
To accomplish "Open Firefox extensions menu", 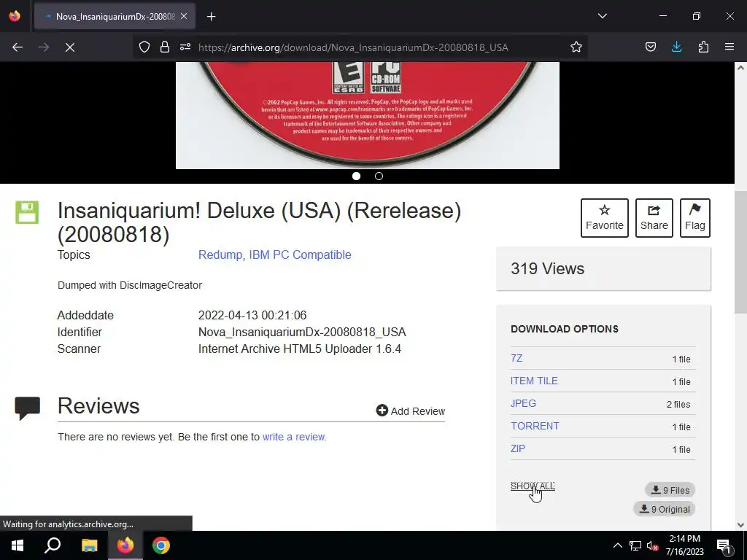I will point(703,47).
